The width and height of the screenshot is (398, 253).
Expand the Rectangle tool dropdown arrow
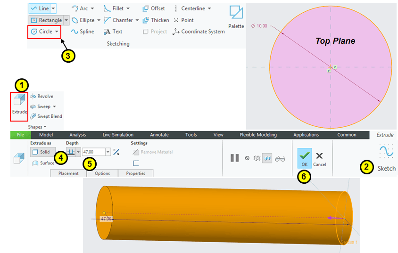click(66, 20)
